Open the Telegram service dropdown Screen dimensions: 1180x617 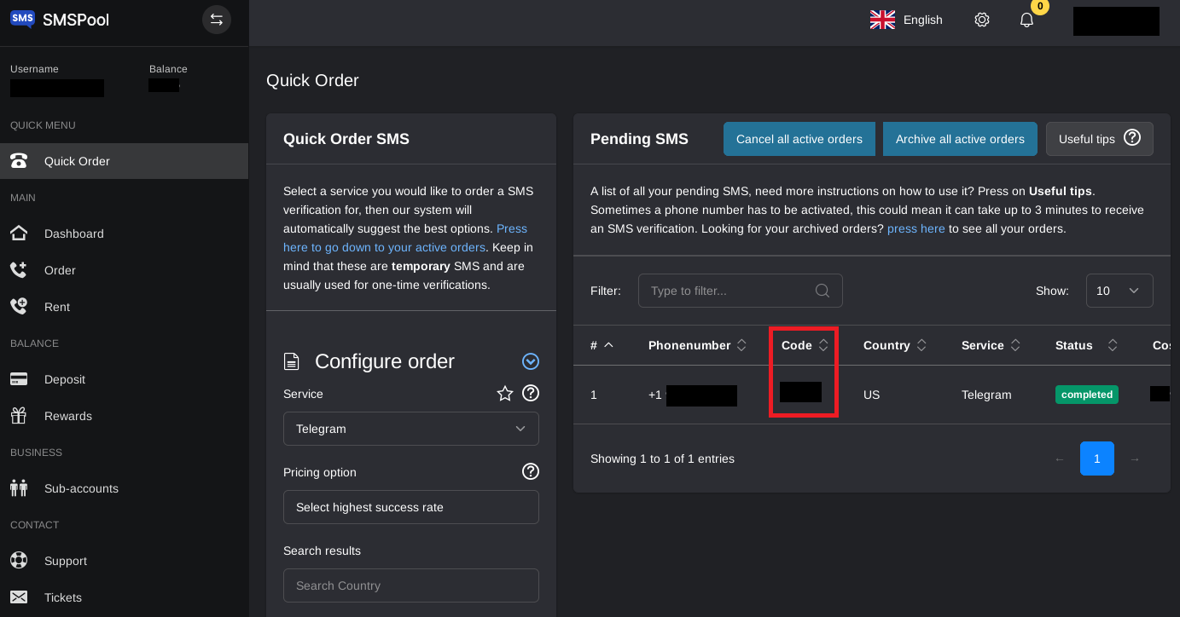(410, 429)
